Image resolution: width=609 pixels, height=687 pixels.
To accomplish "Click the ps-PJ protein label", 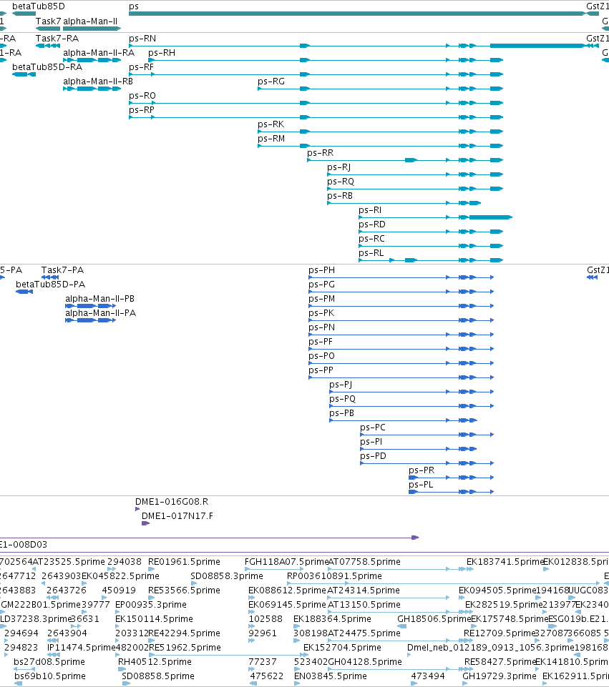I will pos(341,385).
